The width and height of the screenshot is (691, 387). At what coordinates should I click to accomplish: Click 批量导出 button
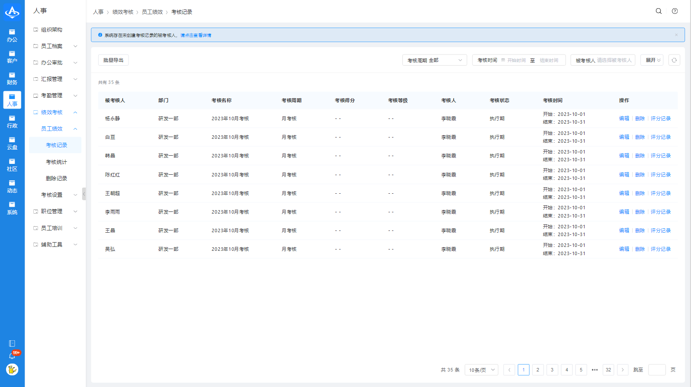click(x=113, y=60)
